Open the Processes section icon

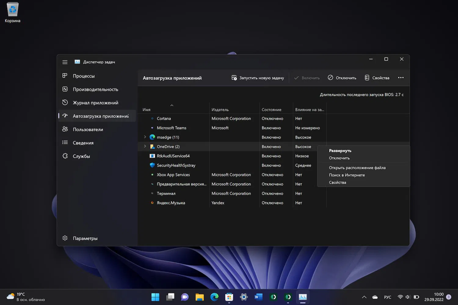[65, 76]
